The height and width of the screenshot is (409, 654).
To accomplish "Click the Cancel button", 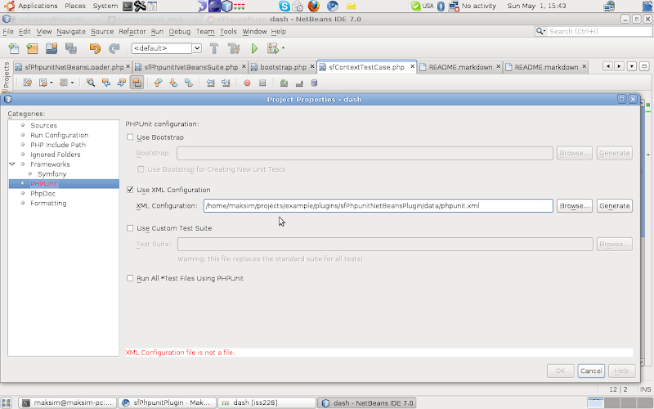I will (x=591, y=371).
